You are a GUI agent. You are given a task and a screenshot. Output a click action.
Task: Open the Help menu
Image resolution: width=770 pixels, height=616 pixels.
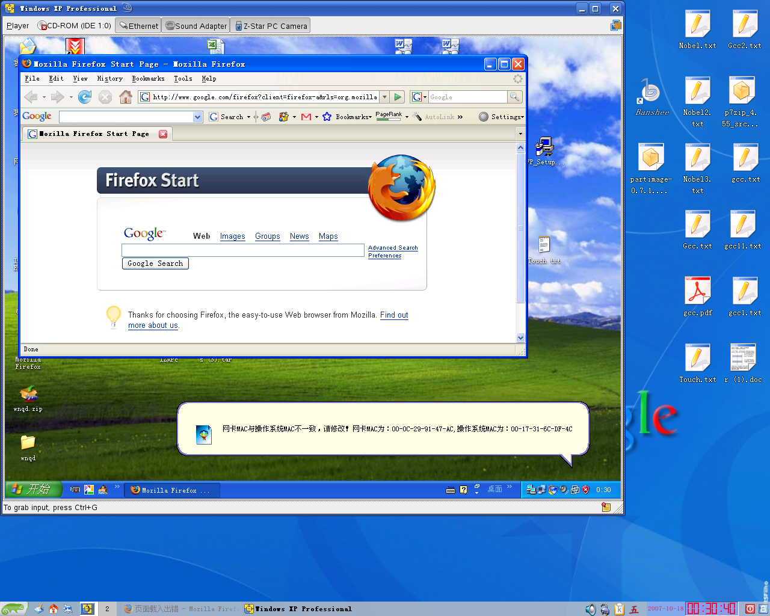(209, 79)
